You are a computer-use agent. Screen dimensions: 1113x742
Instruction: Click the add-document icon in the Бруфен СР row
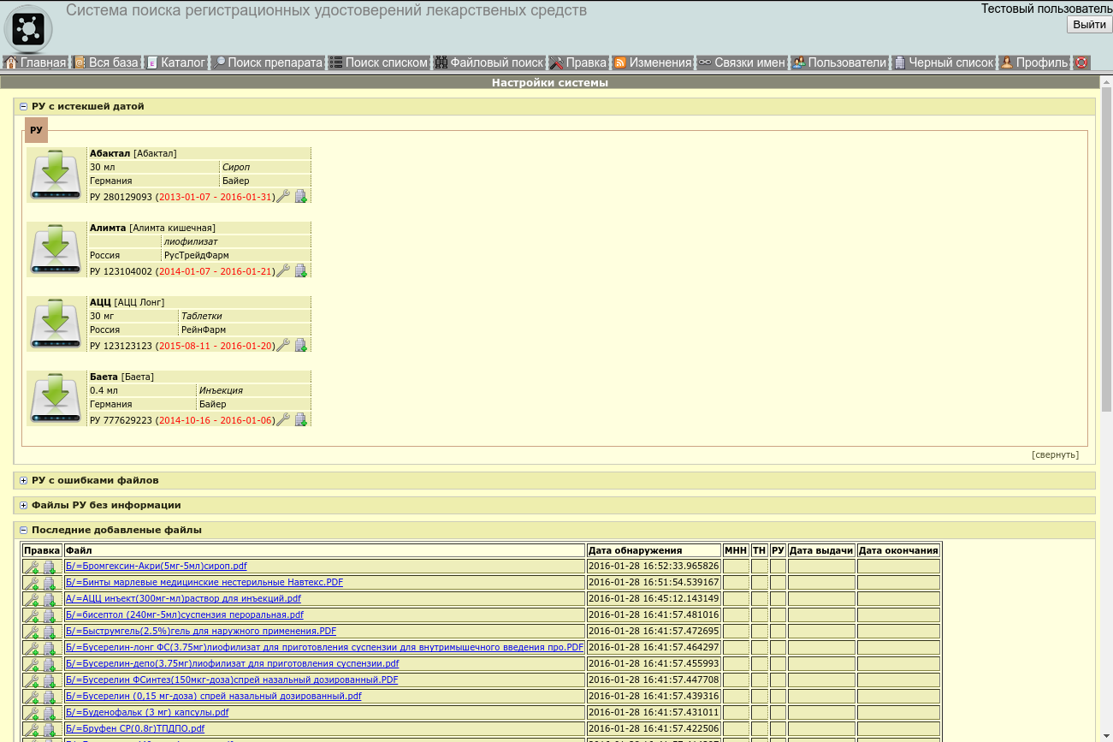click(50, 730)
